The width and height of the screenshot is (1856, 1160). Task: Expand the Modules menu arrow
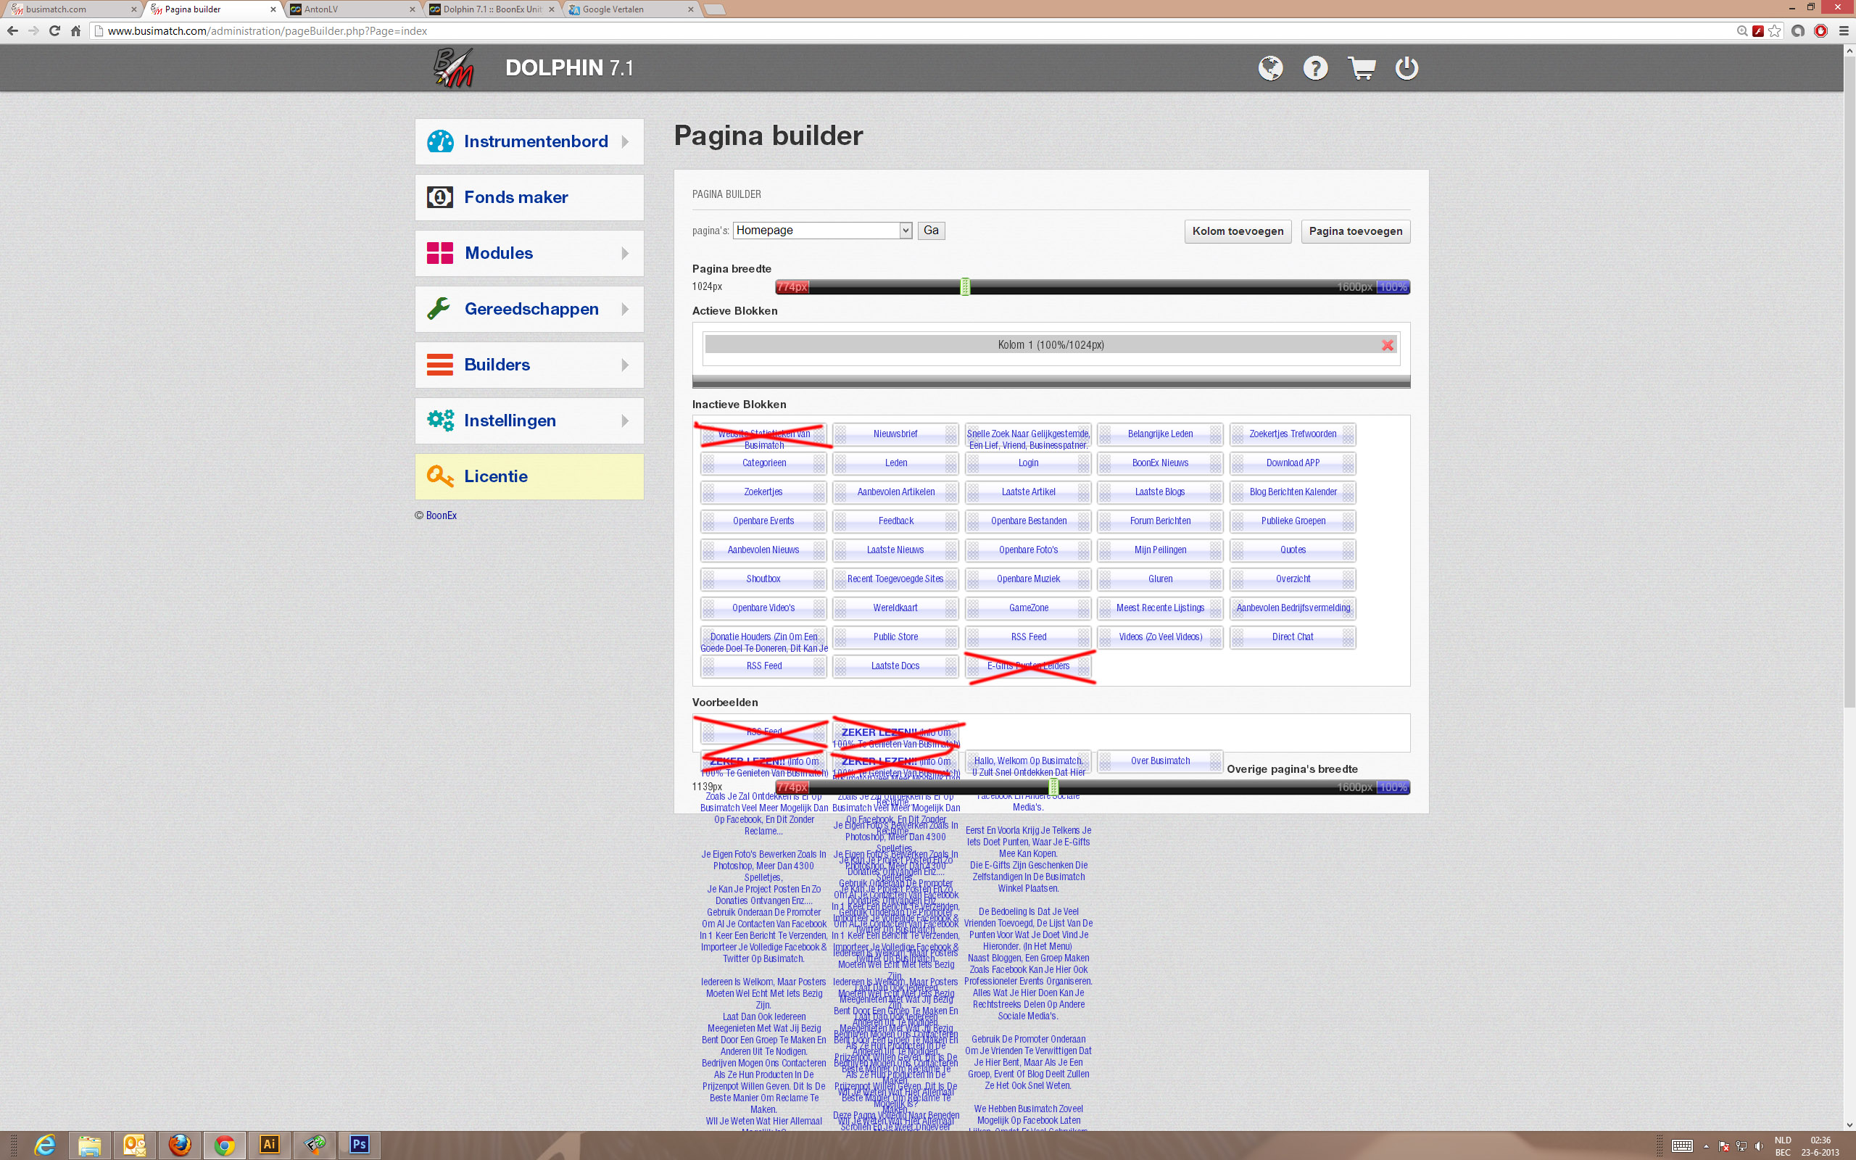coord(625,253)
